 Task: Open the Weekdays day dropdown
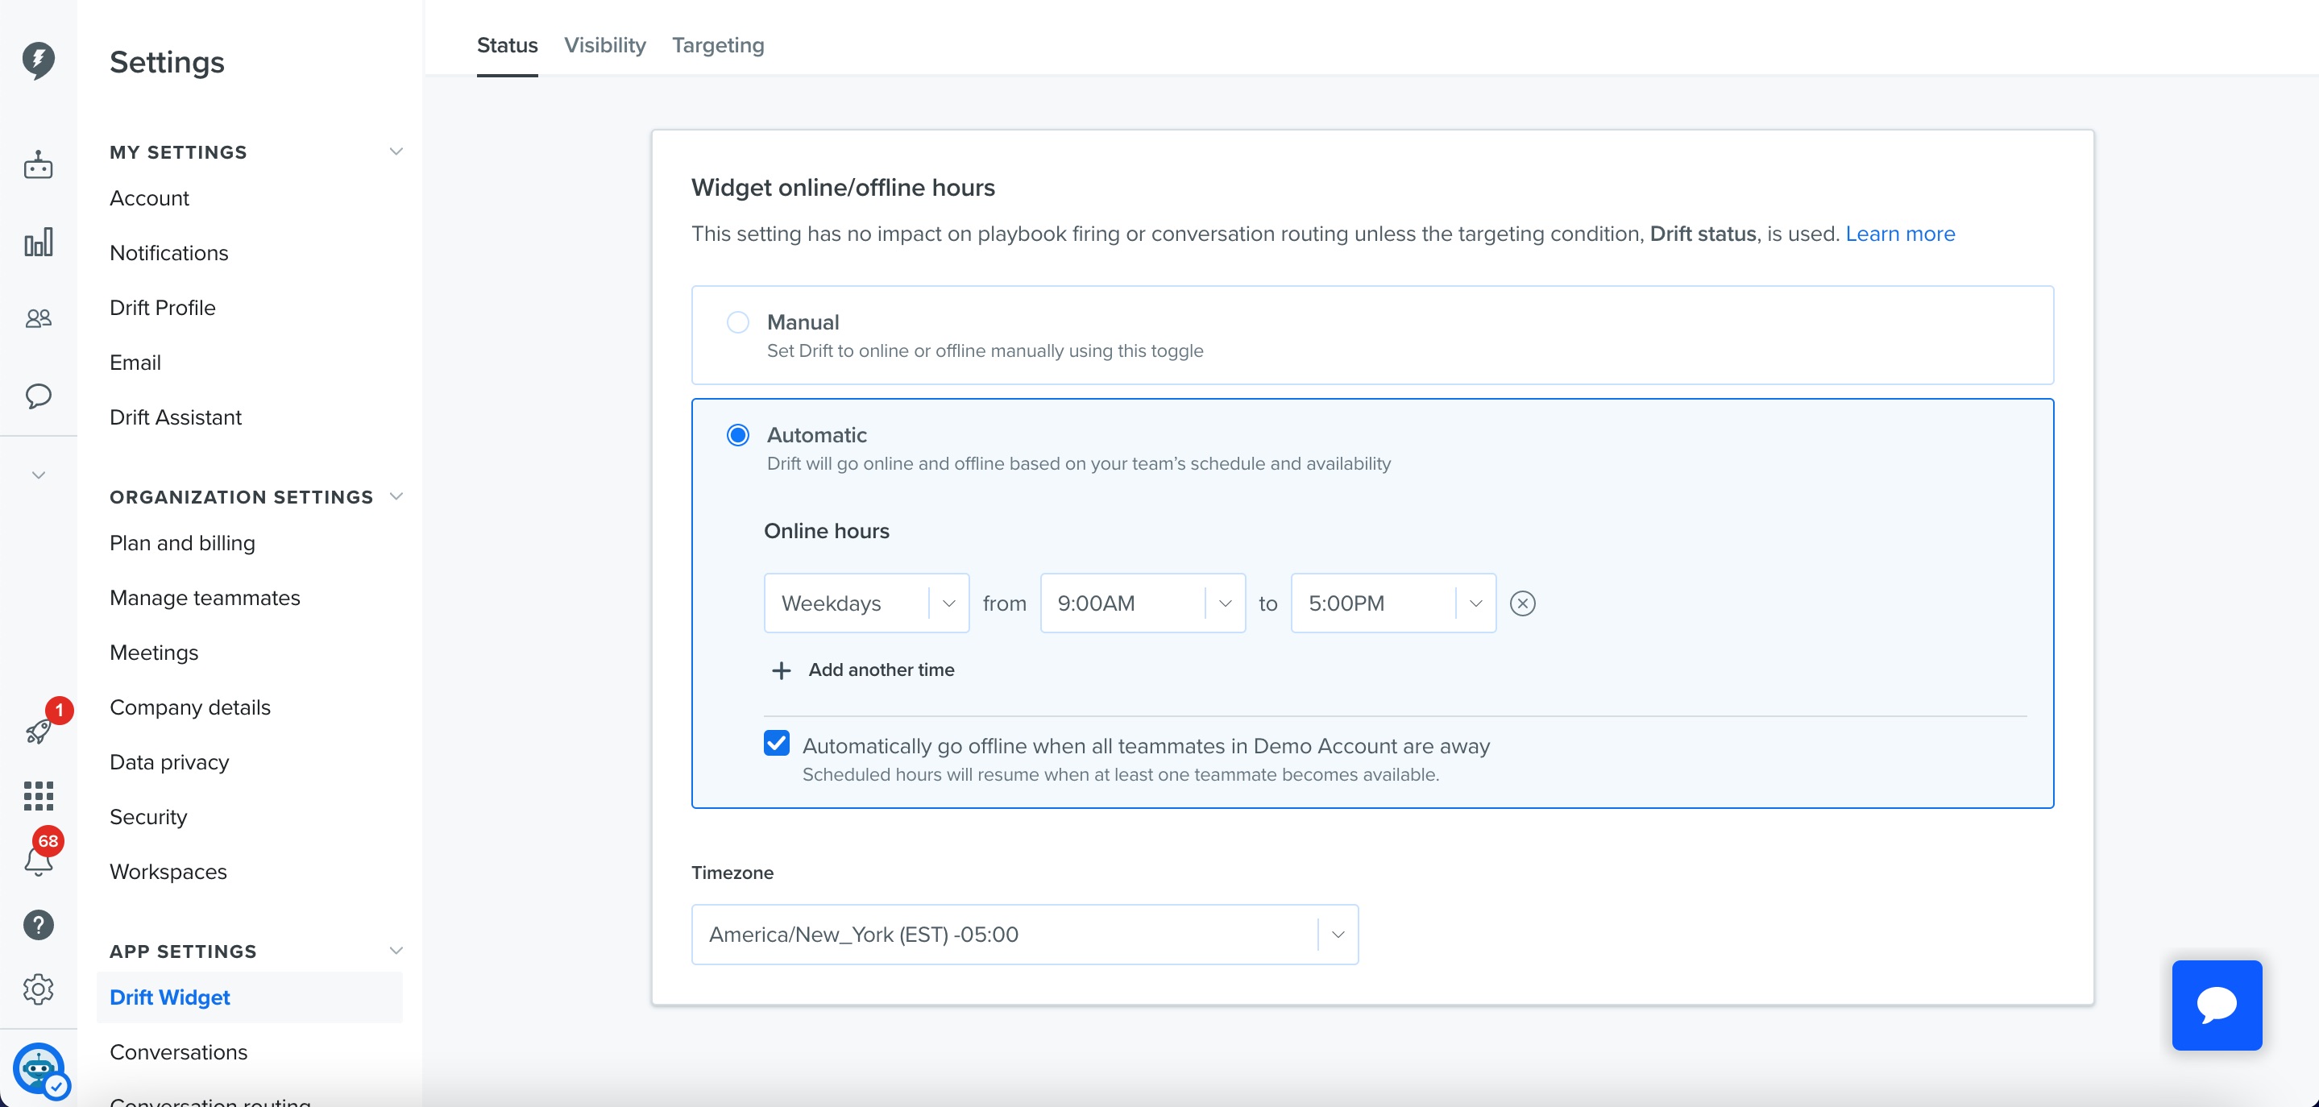(866, 603)
